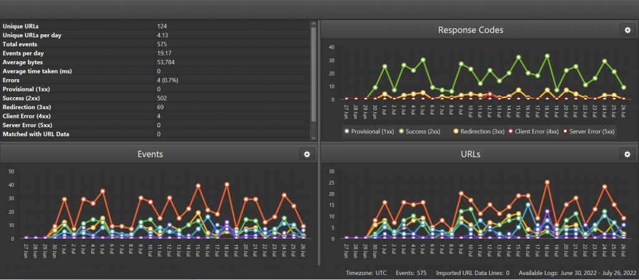Click the scroll down arrow of overview table
Viewport: 639px width, 280px height.
point(313,138)
